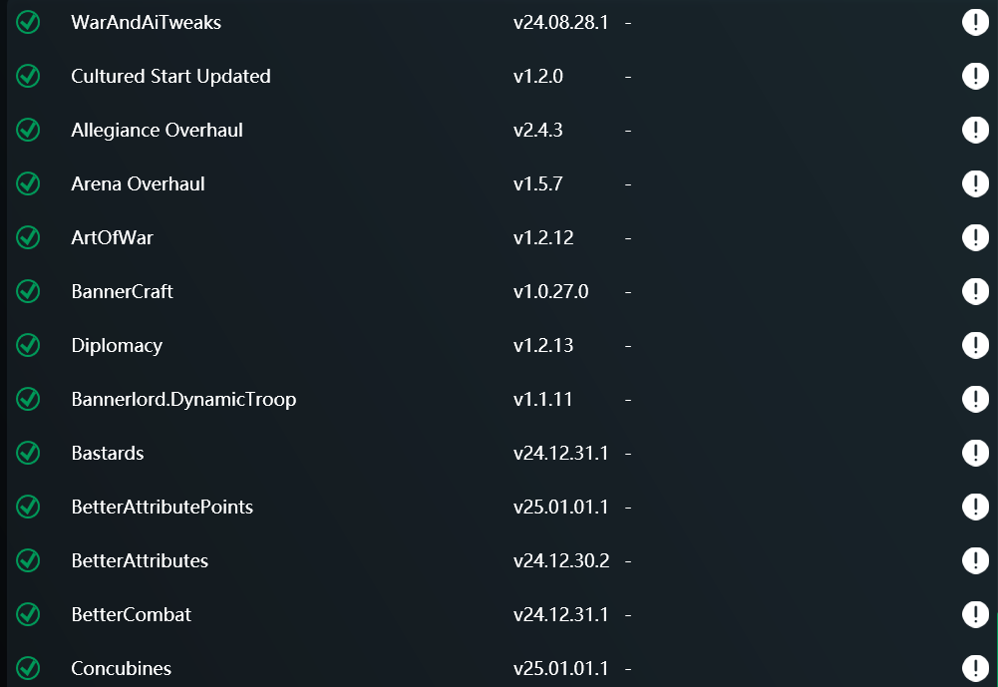Screen dimensions: 998x687
Task: Click the warning icon for WarAndAiTweaks
Action: (974, 23)
